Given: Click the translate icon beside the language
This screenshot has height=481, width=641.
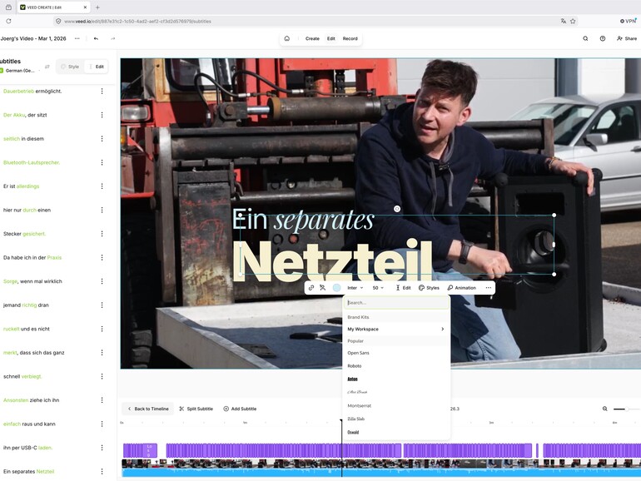Looking at the screenshot, I should click(x=47, y=67).
